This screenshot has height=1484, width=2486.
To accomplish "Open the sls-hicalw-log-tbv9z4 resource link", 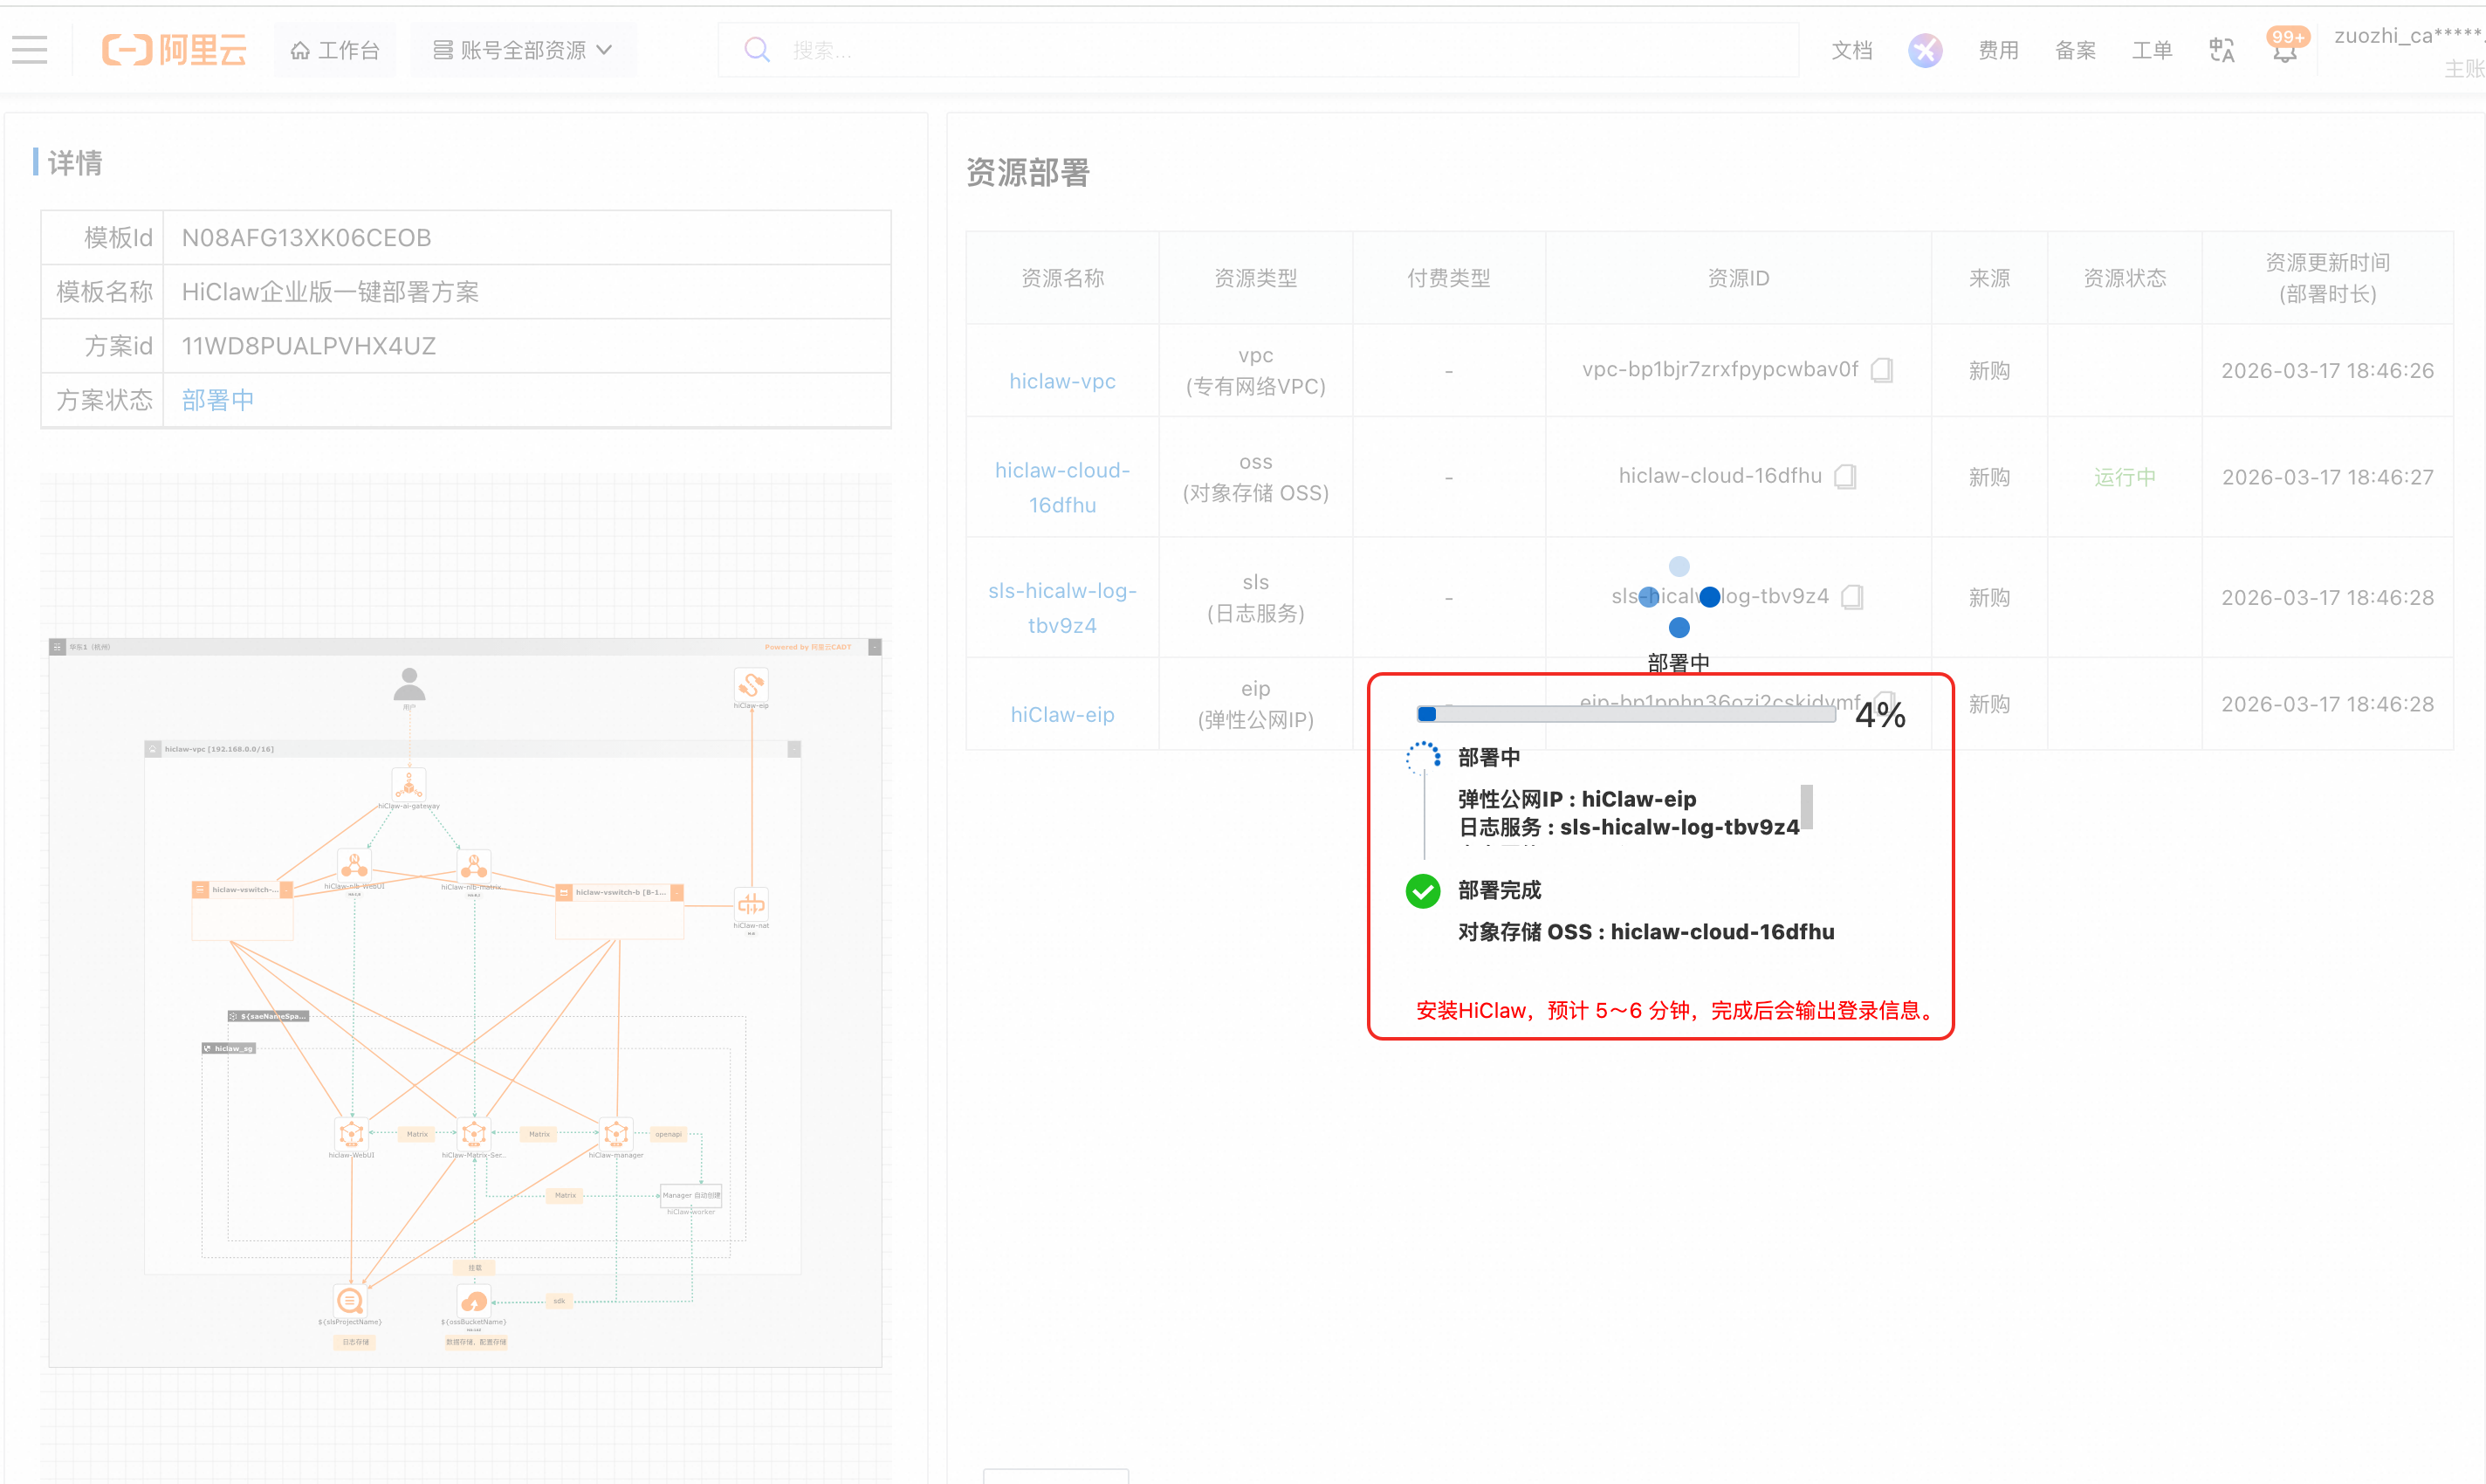I will pos(1062,608).
